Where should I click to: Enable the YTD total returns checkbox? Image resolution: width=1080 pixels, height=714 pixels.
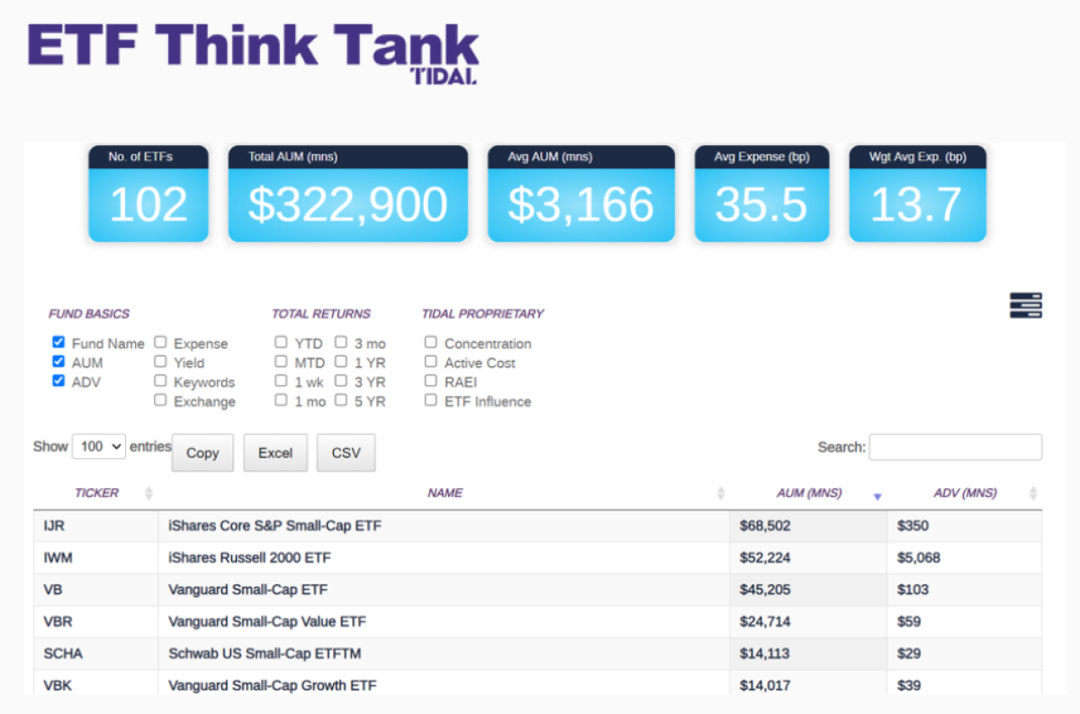281,343
